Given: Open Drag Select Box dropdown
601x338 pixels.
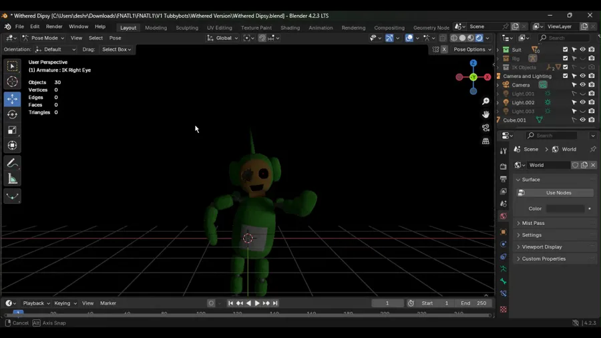Looking at the screenshot, I should tap(116, 49).
